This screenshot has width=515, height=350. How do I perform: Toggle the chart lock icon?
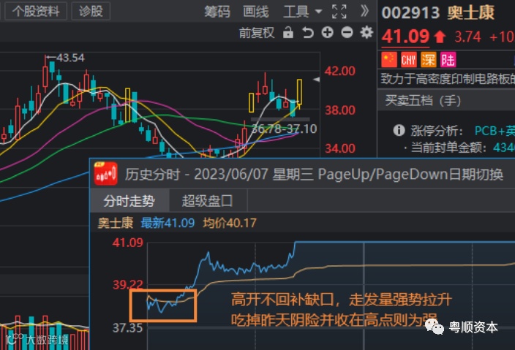288,32
